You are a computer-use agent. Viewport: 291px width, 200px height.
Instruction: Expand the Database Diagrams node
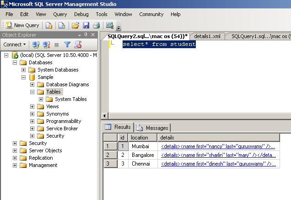tap(32, 85)
